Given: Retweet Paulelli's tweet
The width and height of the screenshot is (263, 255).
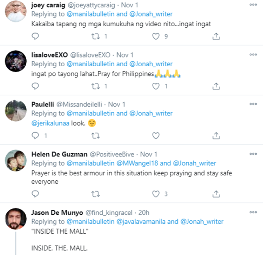Looking at the screenshot, I should (x=95, y=135).
